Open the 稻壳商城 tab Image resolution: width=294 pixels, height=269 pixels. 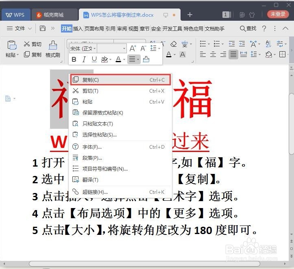[54, 15]
